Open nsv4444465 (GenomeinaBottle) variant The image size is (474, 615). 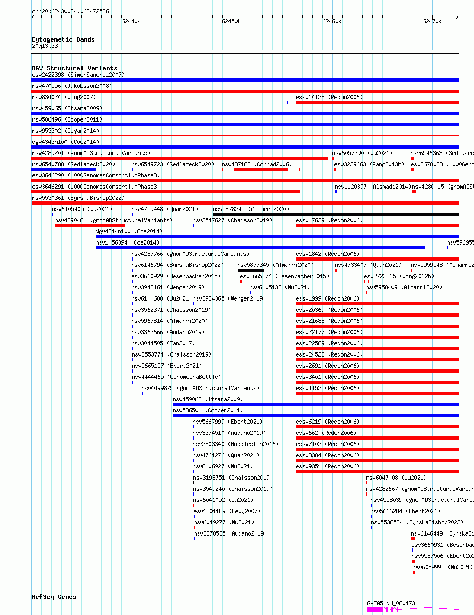tap(176, 377)
